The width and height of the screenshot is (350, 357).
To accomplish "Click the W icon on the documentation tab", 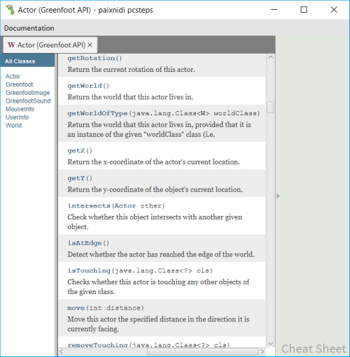I will 11,45.
